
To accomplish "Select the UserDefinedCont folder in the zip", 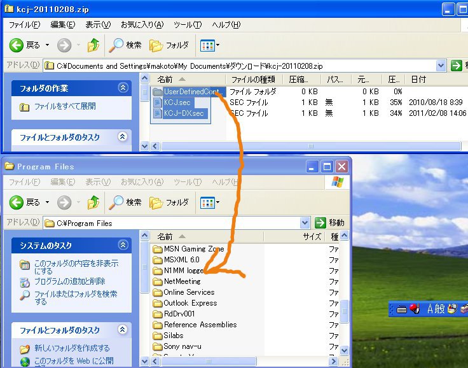I will (x=191, y=92).
